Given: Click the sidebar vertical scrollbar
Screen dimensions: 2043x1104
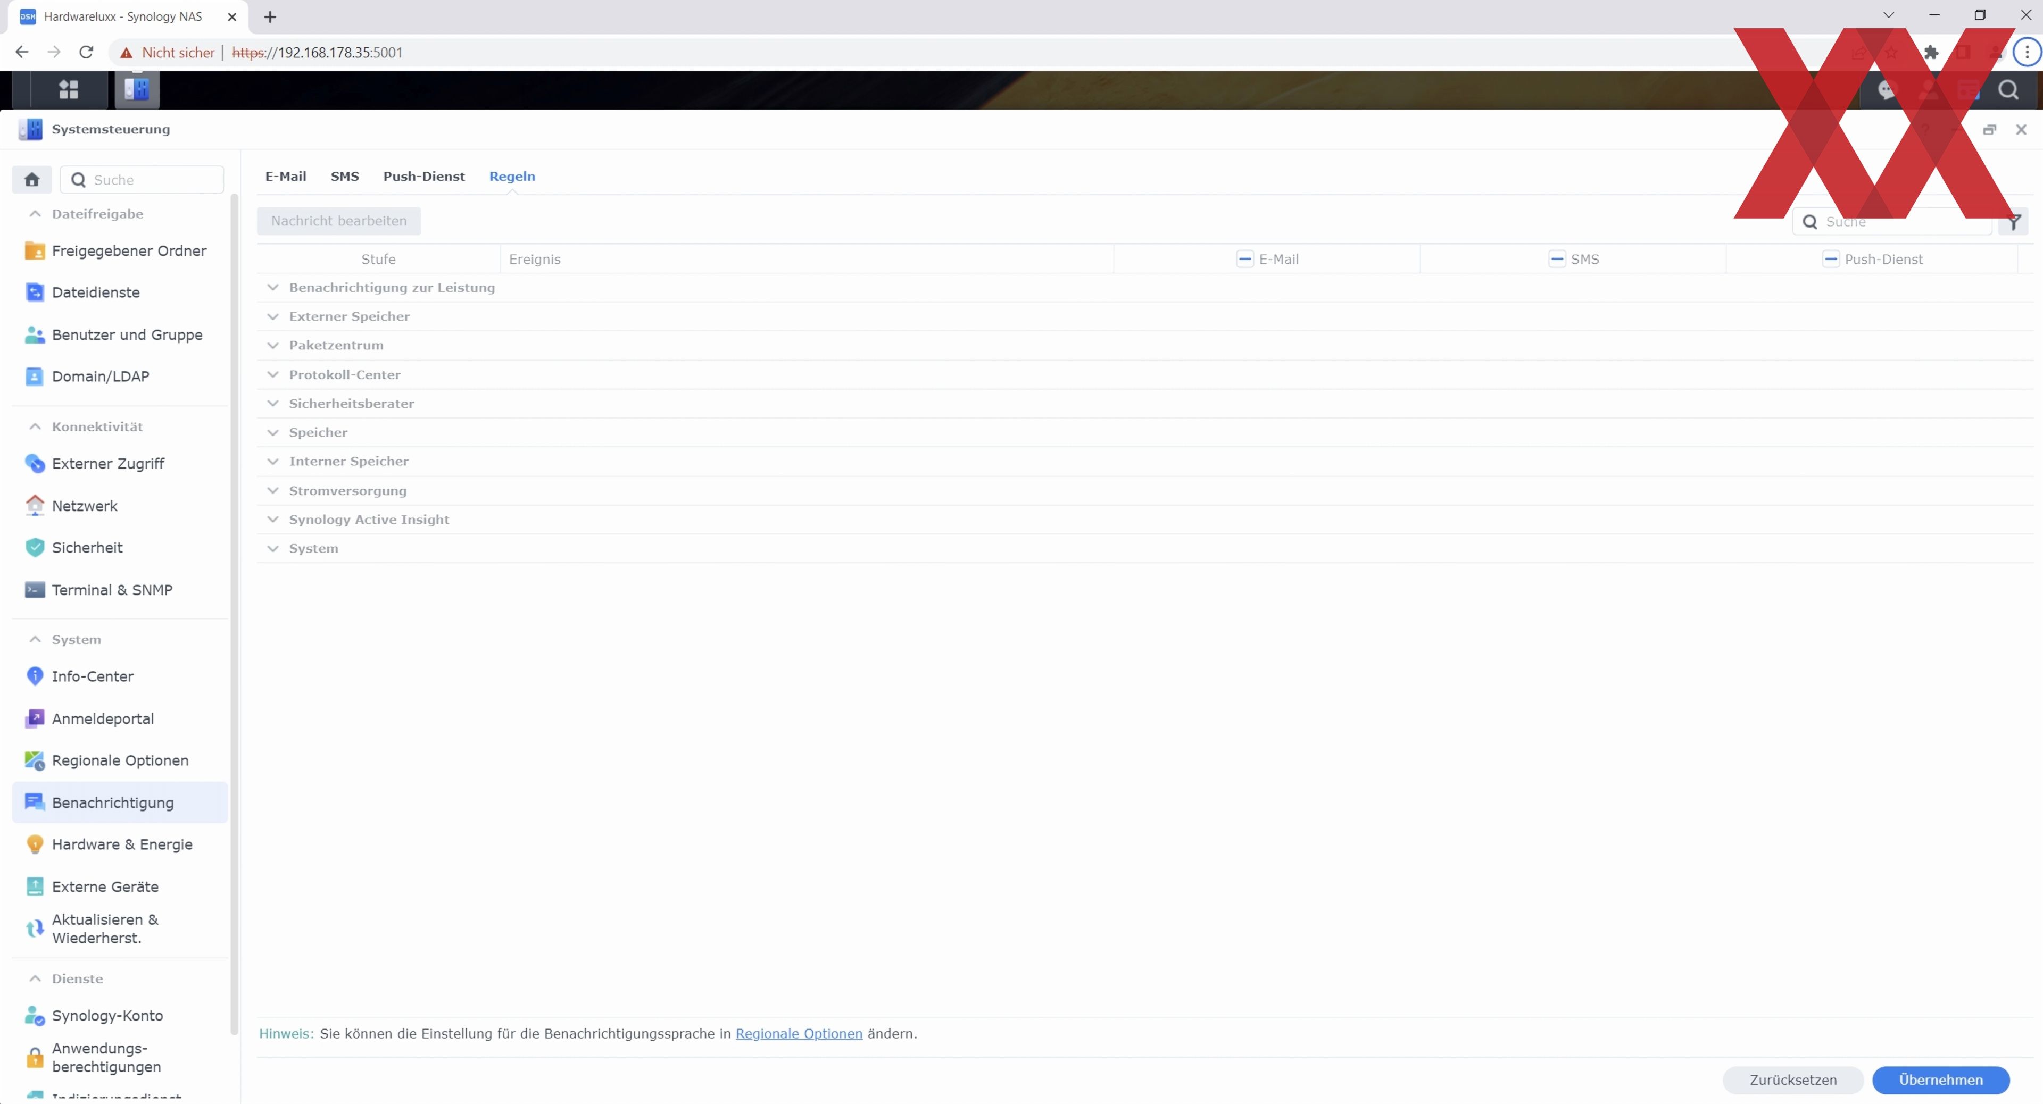Looking at the screenshot, I should (234, 614).
